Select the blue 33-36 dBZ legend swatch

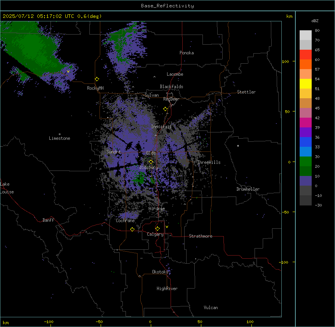pos(305,142)
